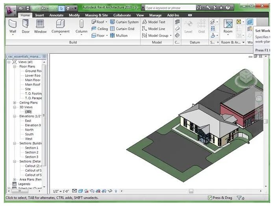Image resolution: width=274 pixels, height=206 pixels.
Task: Click the binoculars search icon in title bar
Action: pyautogui.click(x=199, y=8)
